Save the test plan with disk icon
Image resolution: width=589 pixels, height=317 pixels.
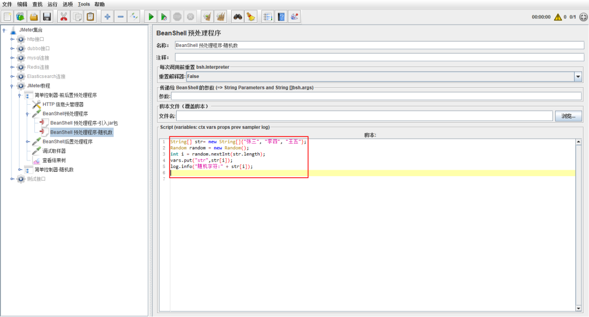coord(47,16)
